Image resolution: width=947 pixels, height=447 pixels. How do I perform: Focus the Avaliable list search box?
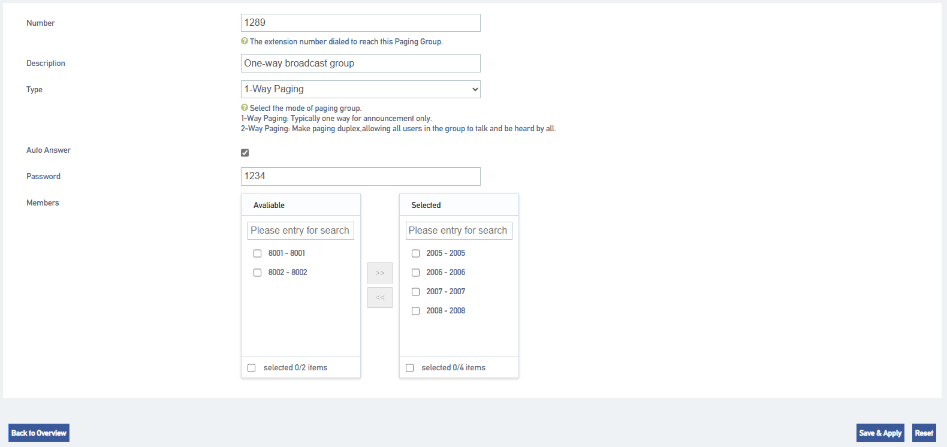301,231
